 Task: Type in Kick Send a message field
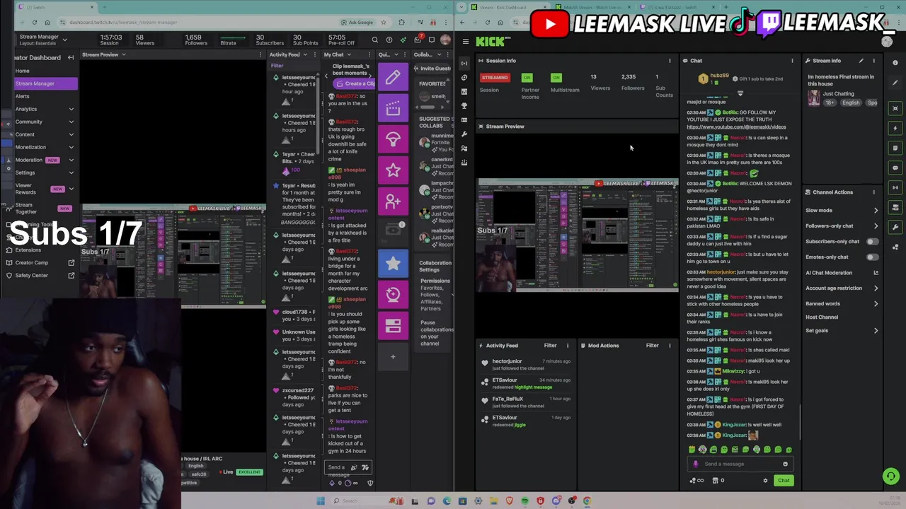click(741, 464)
